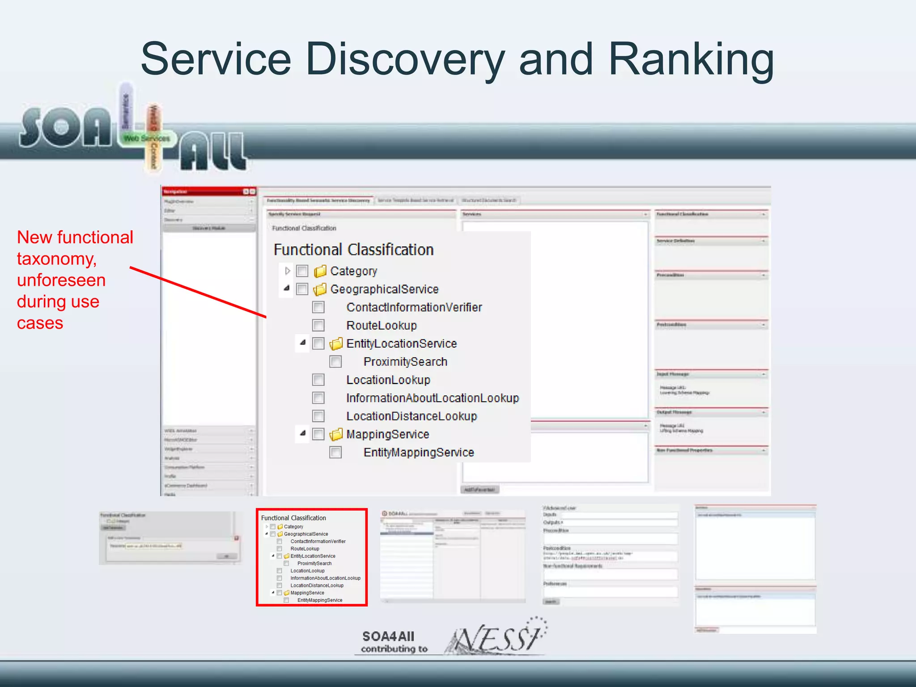Image resolution: width=916 pixels, height=687 pixels.
Task: Tick RouteLookup checkbox in small red-bordered tree
Action: (280, 549)
